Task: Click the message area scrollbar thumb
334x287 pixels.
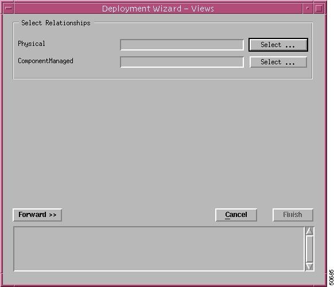Action: coord(309,249)
